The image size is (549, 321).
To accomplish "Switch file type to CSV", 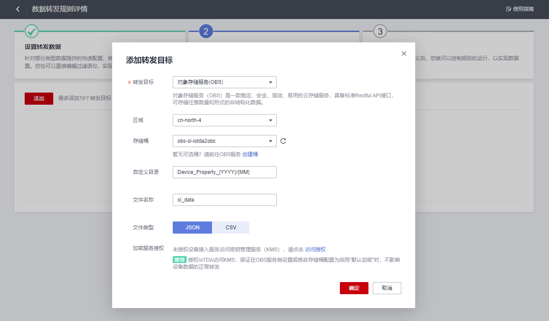I will coord(231,227).
